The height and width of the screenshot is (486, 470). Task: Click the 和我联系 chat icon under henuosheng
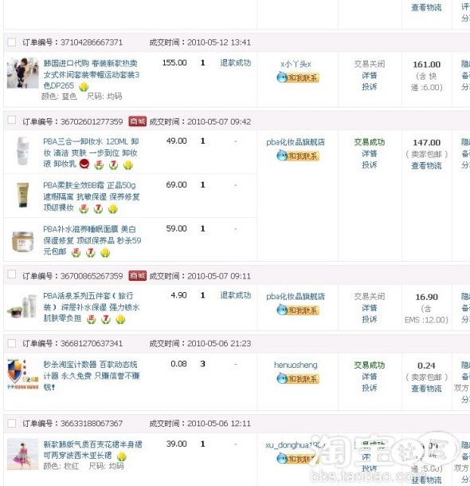298,378
